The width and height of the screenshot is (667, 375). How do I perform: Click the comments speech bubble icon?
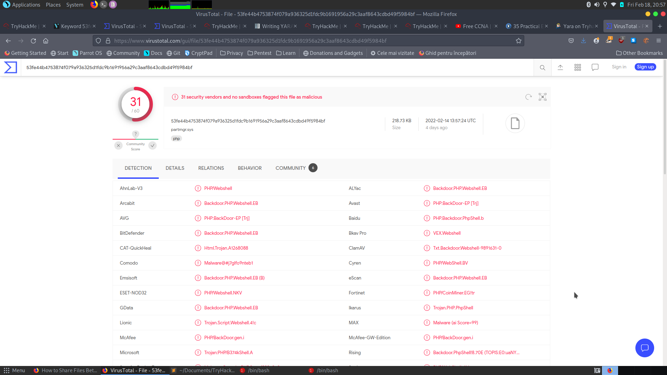[x=595, y=67]
